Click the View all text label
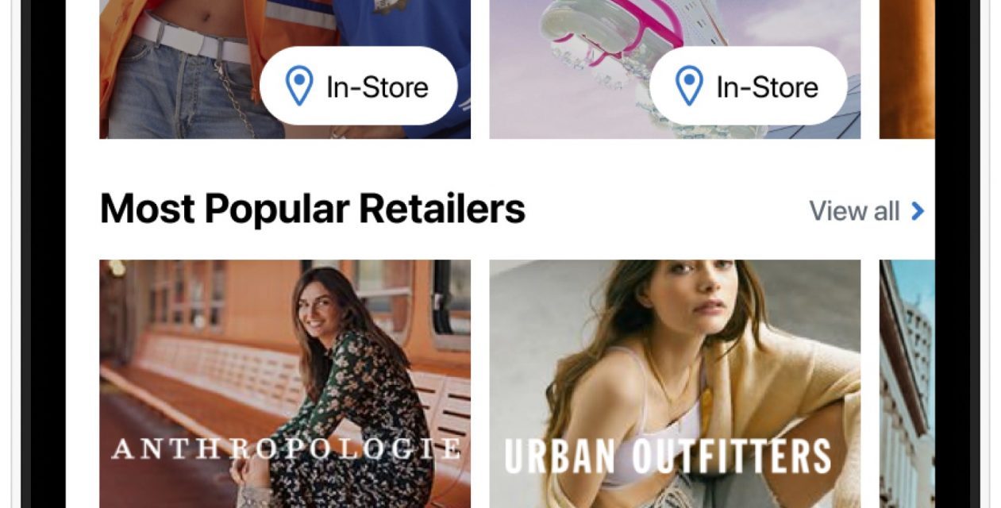The image size is (1001, 508). [854, 211]
